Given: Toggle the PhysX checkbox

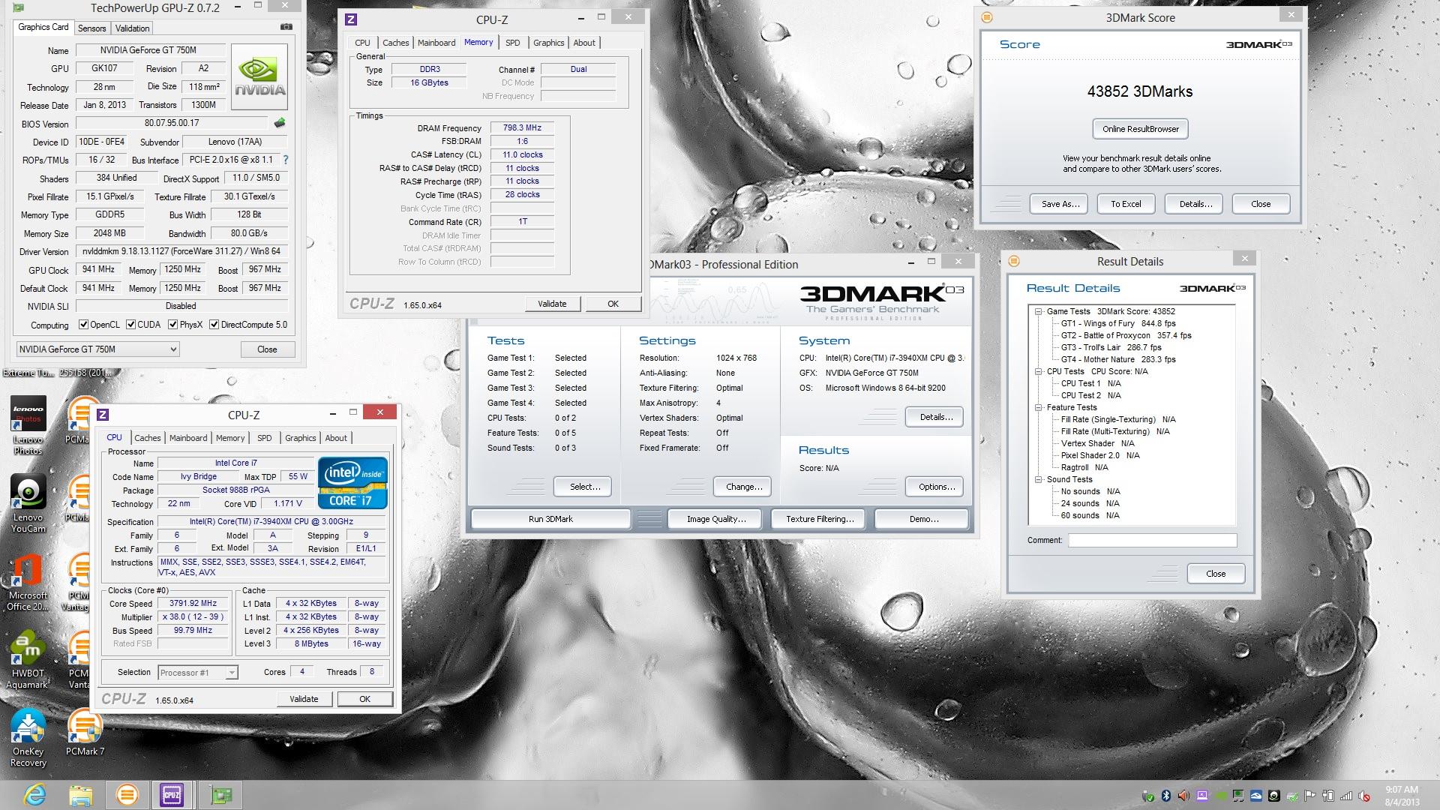Looking at the screenshot, I should click(173, 325).
